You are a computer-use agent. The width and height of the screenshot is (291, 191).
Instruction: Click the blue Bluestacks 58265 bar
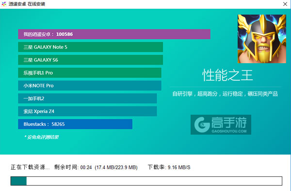click(75, 124)
